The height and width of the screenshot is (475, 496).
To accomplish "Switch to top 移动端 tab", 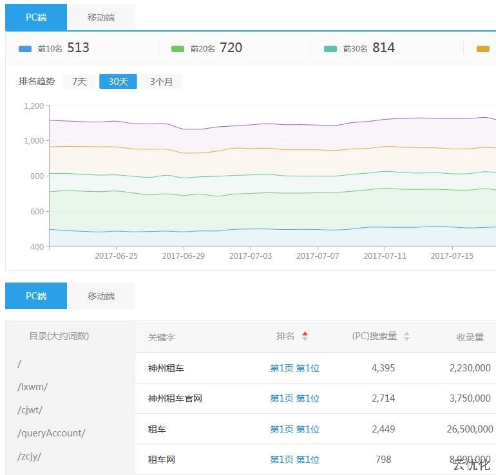I will [x=101, y=17].
